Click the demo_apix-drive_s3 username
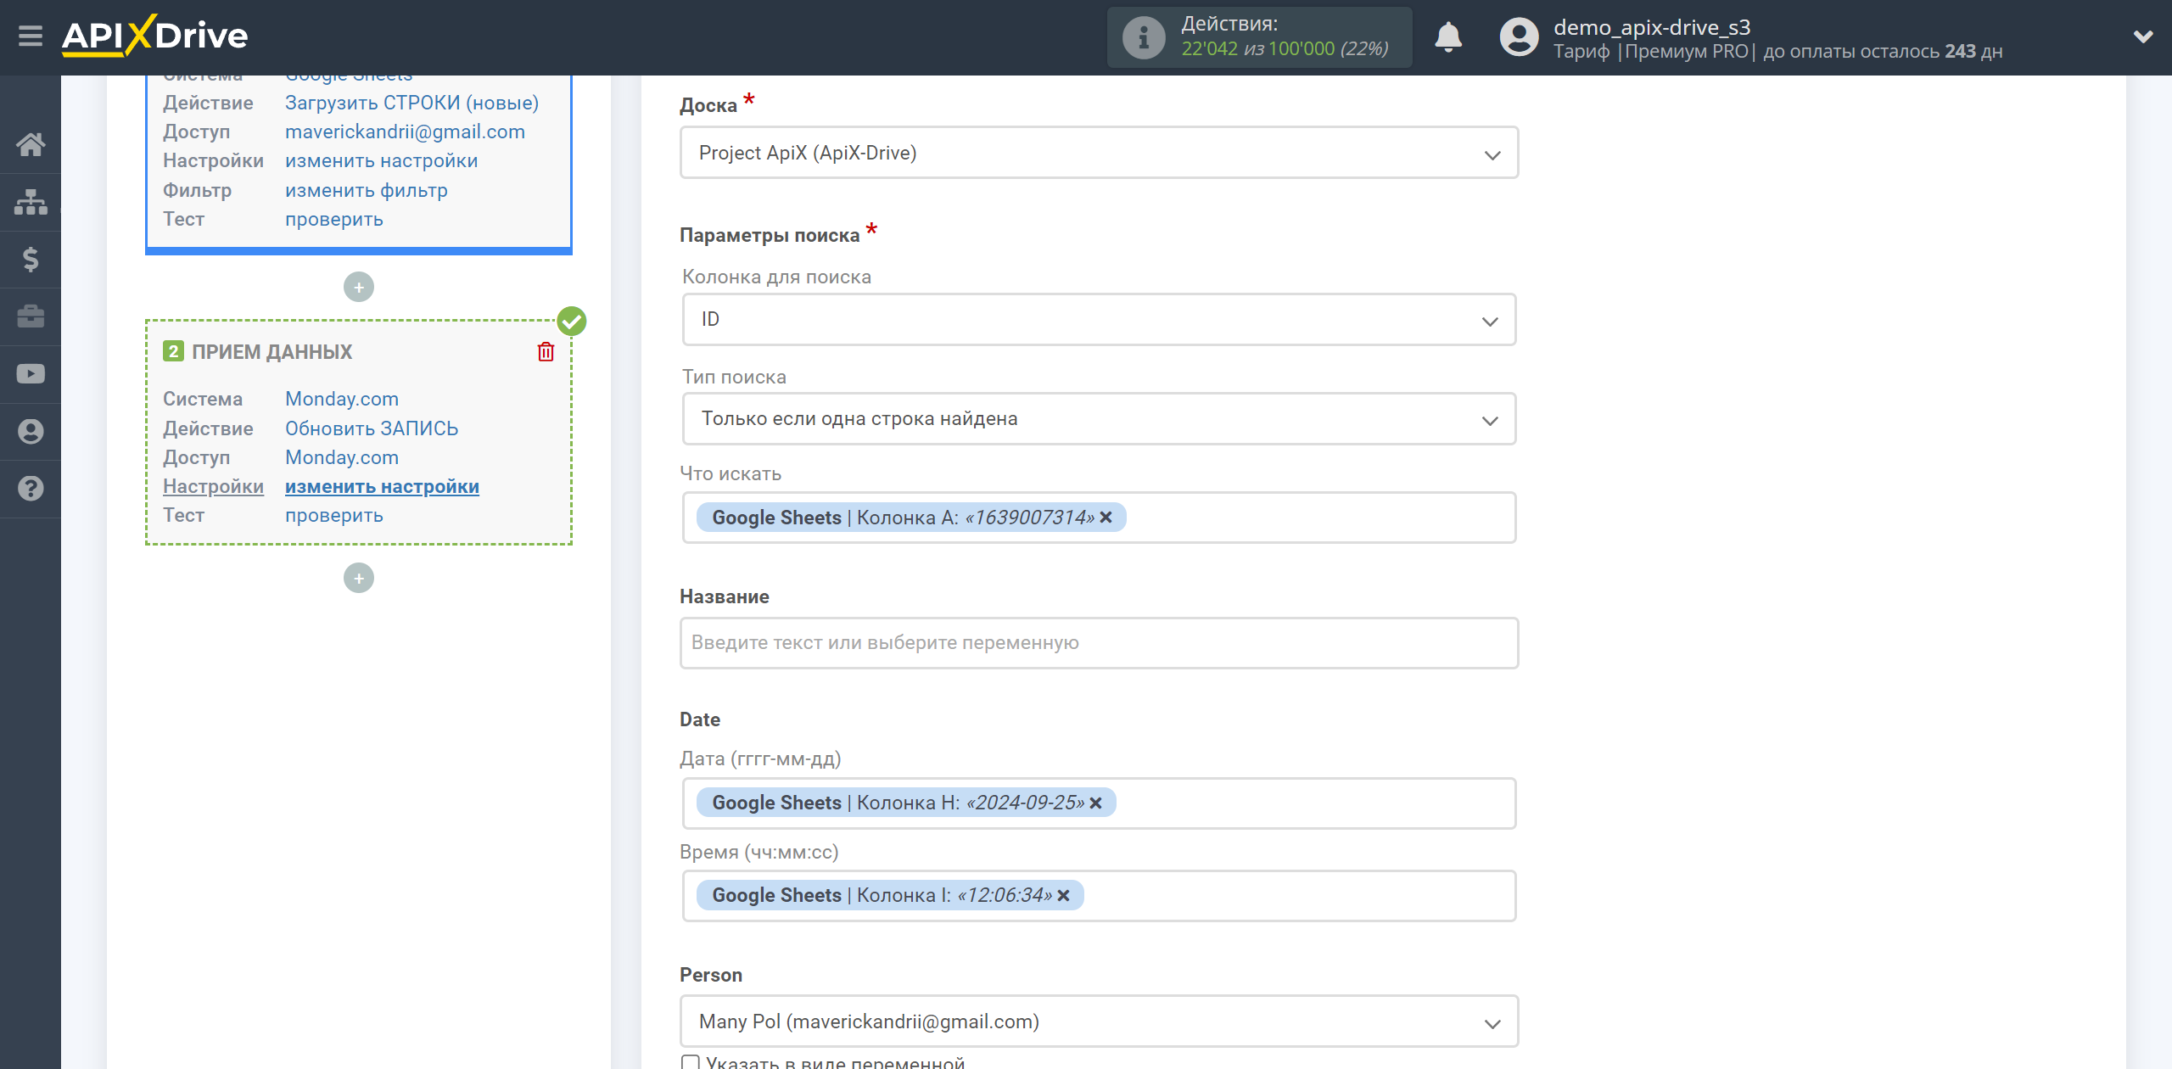2172x1069 pixels. coord(1651,27)
